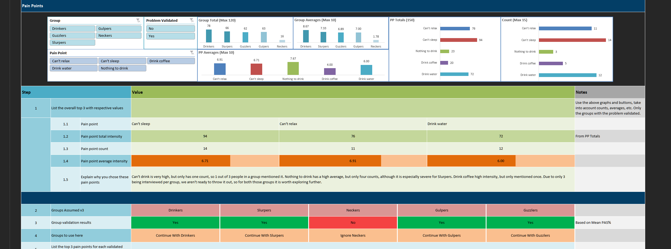Toggle No in Problem Validated slicer

(171, 28)
